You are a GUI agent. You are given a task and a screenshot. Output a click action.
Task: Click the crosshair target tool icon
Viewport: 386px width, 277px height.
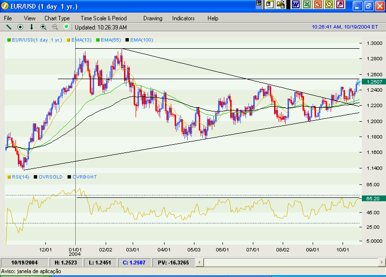click(20, 27)
